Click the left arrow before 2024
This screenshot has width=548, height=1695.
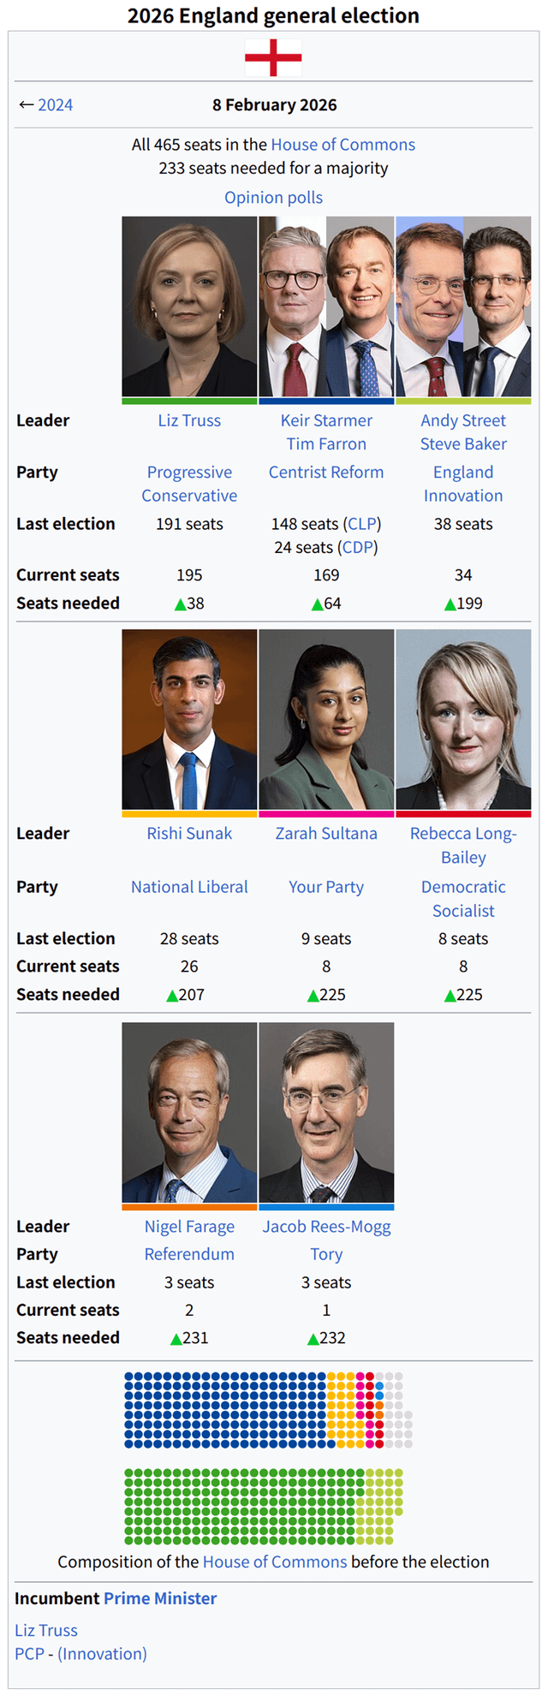point(26,105)
